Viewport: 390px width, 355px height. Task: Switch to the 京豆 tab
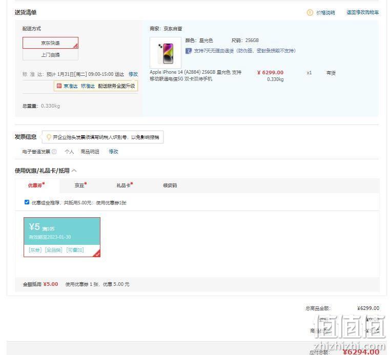pos(80,185)
